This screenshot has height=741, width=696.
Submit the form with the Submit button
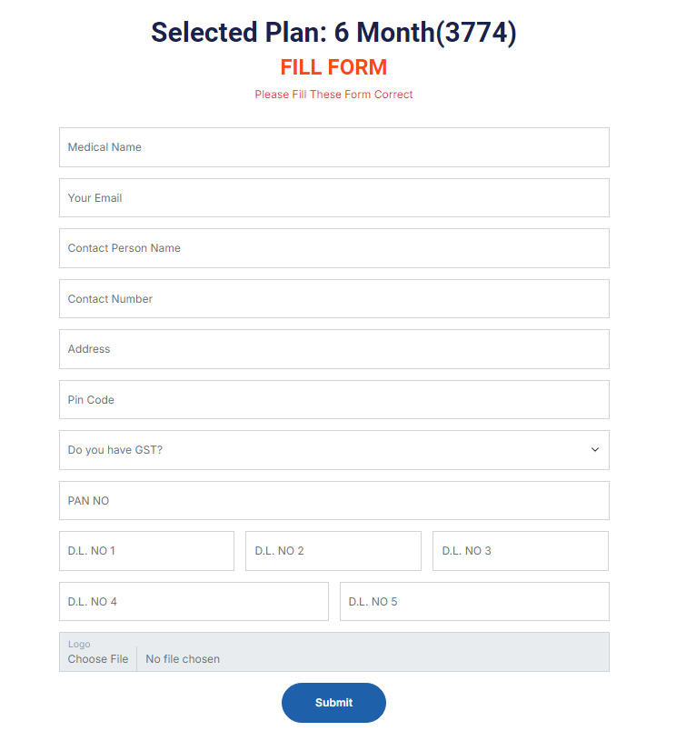[x=333, y=703]
